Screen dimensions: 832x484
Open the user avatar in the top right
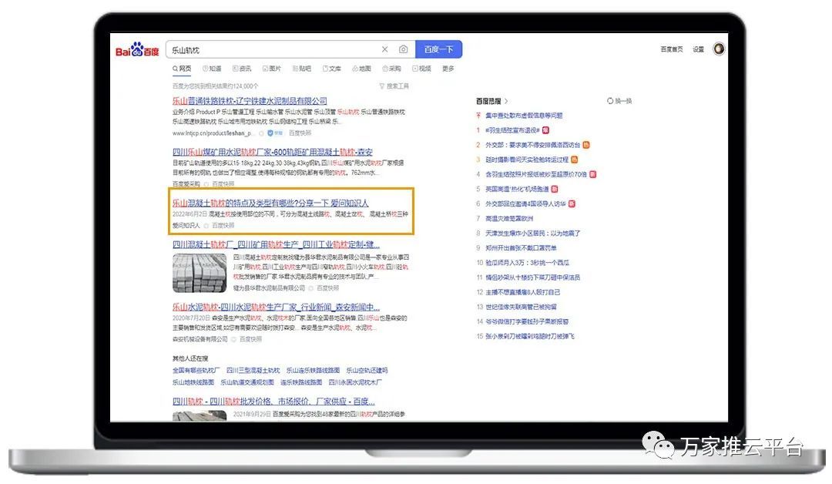point(719,49)
